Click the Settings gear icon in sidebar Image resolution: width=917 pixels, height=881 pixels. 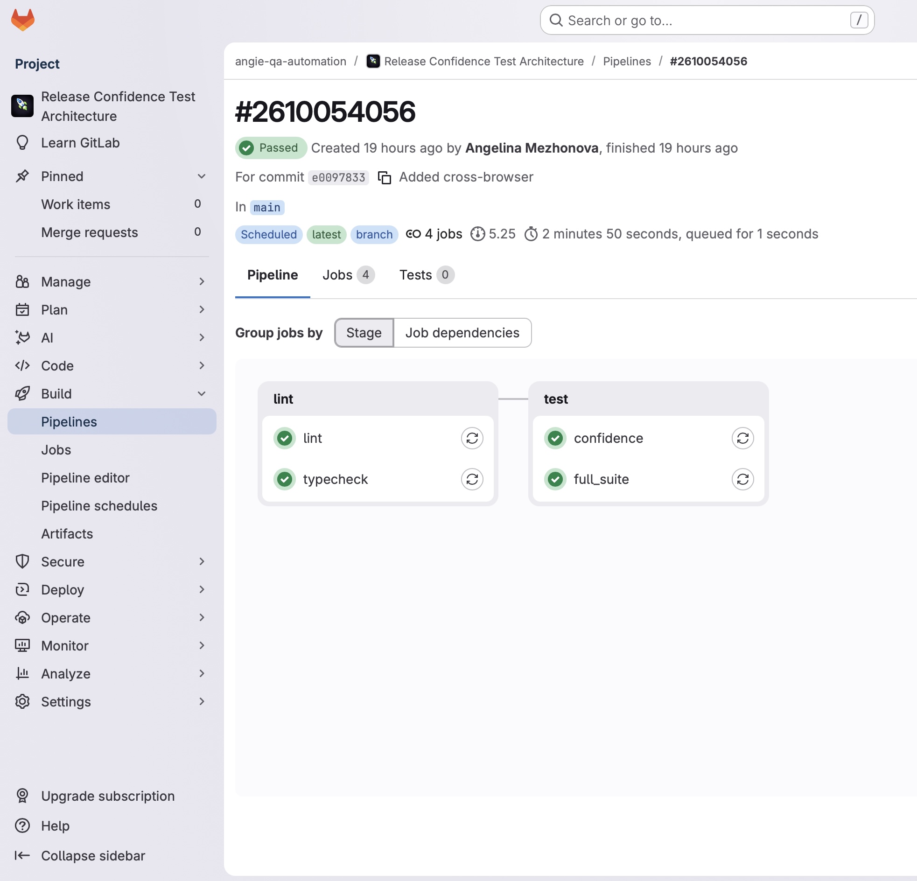(x=22, y=702)
